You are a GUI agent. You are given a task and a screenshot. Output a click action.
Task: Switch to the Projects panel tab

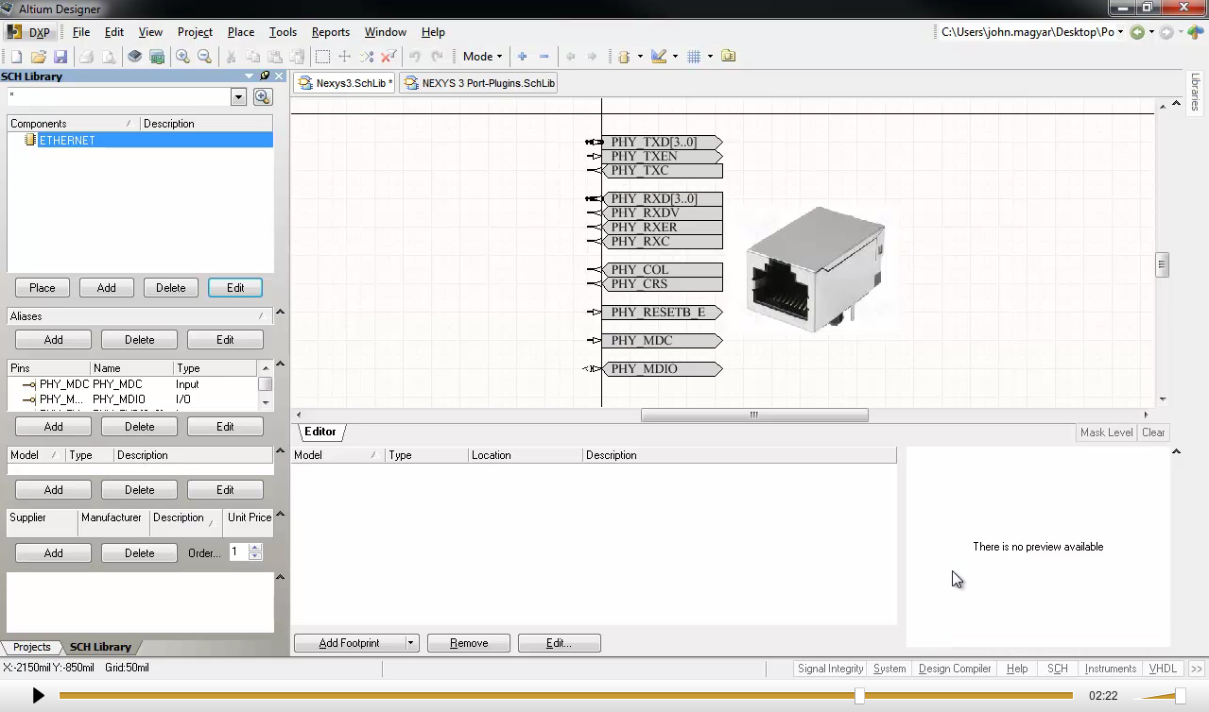pos(31,647)
